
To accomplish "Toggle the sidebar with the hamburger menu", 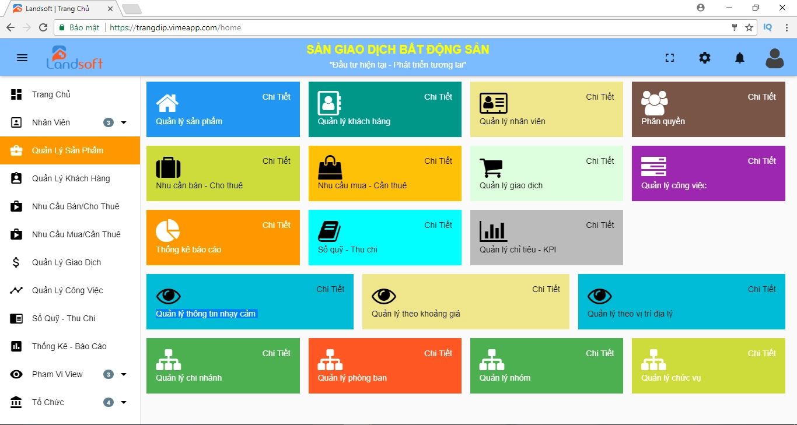I will [22, 57].
